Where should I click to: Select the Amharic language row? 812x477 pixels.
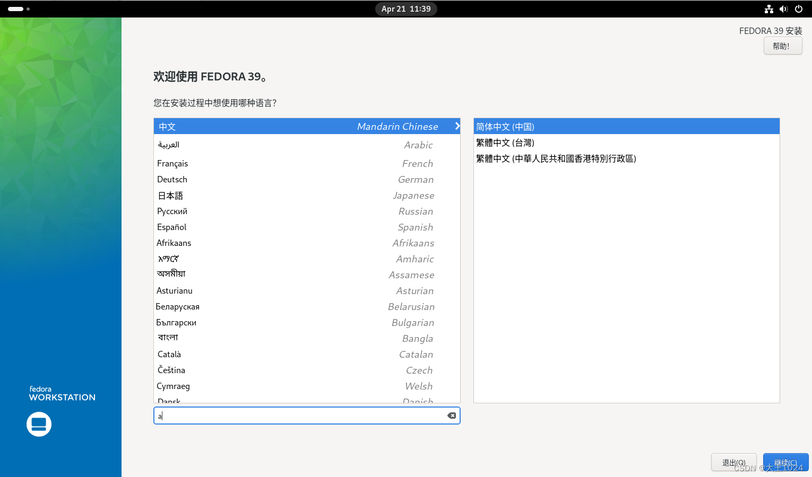point(307,259)
